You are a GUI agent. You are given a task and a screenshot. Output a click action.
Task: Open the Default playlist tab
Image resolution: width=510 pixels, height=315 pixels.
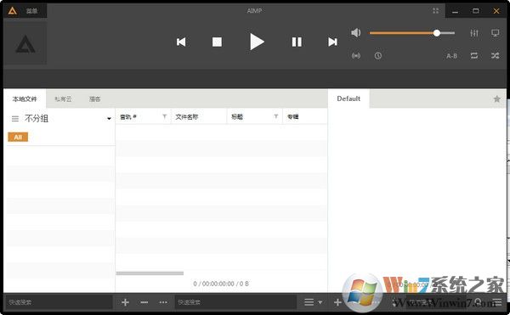(x=348, y=98)
